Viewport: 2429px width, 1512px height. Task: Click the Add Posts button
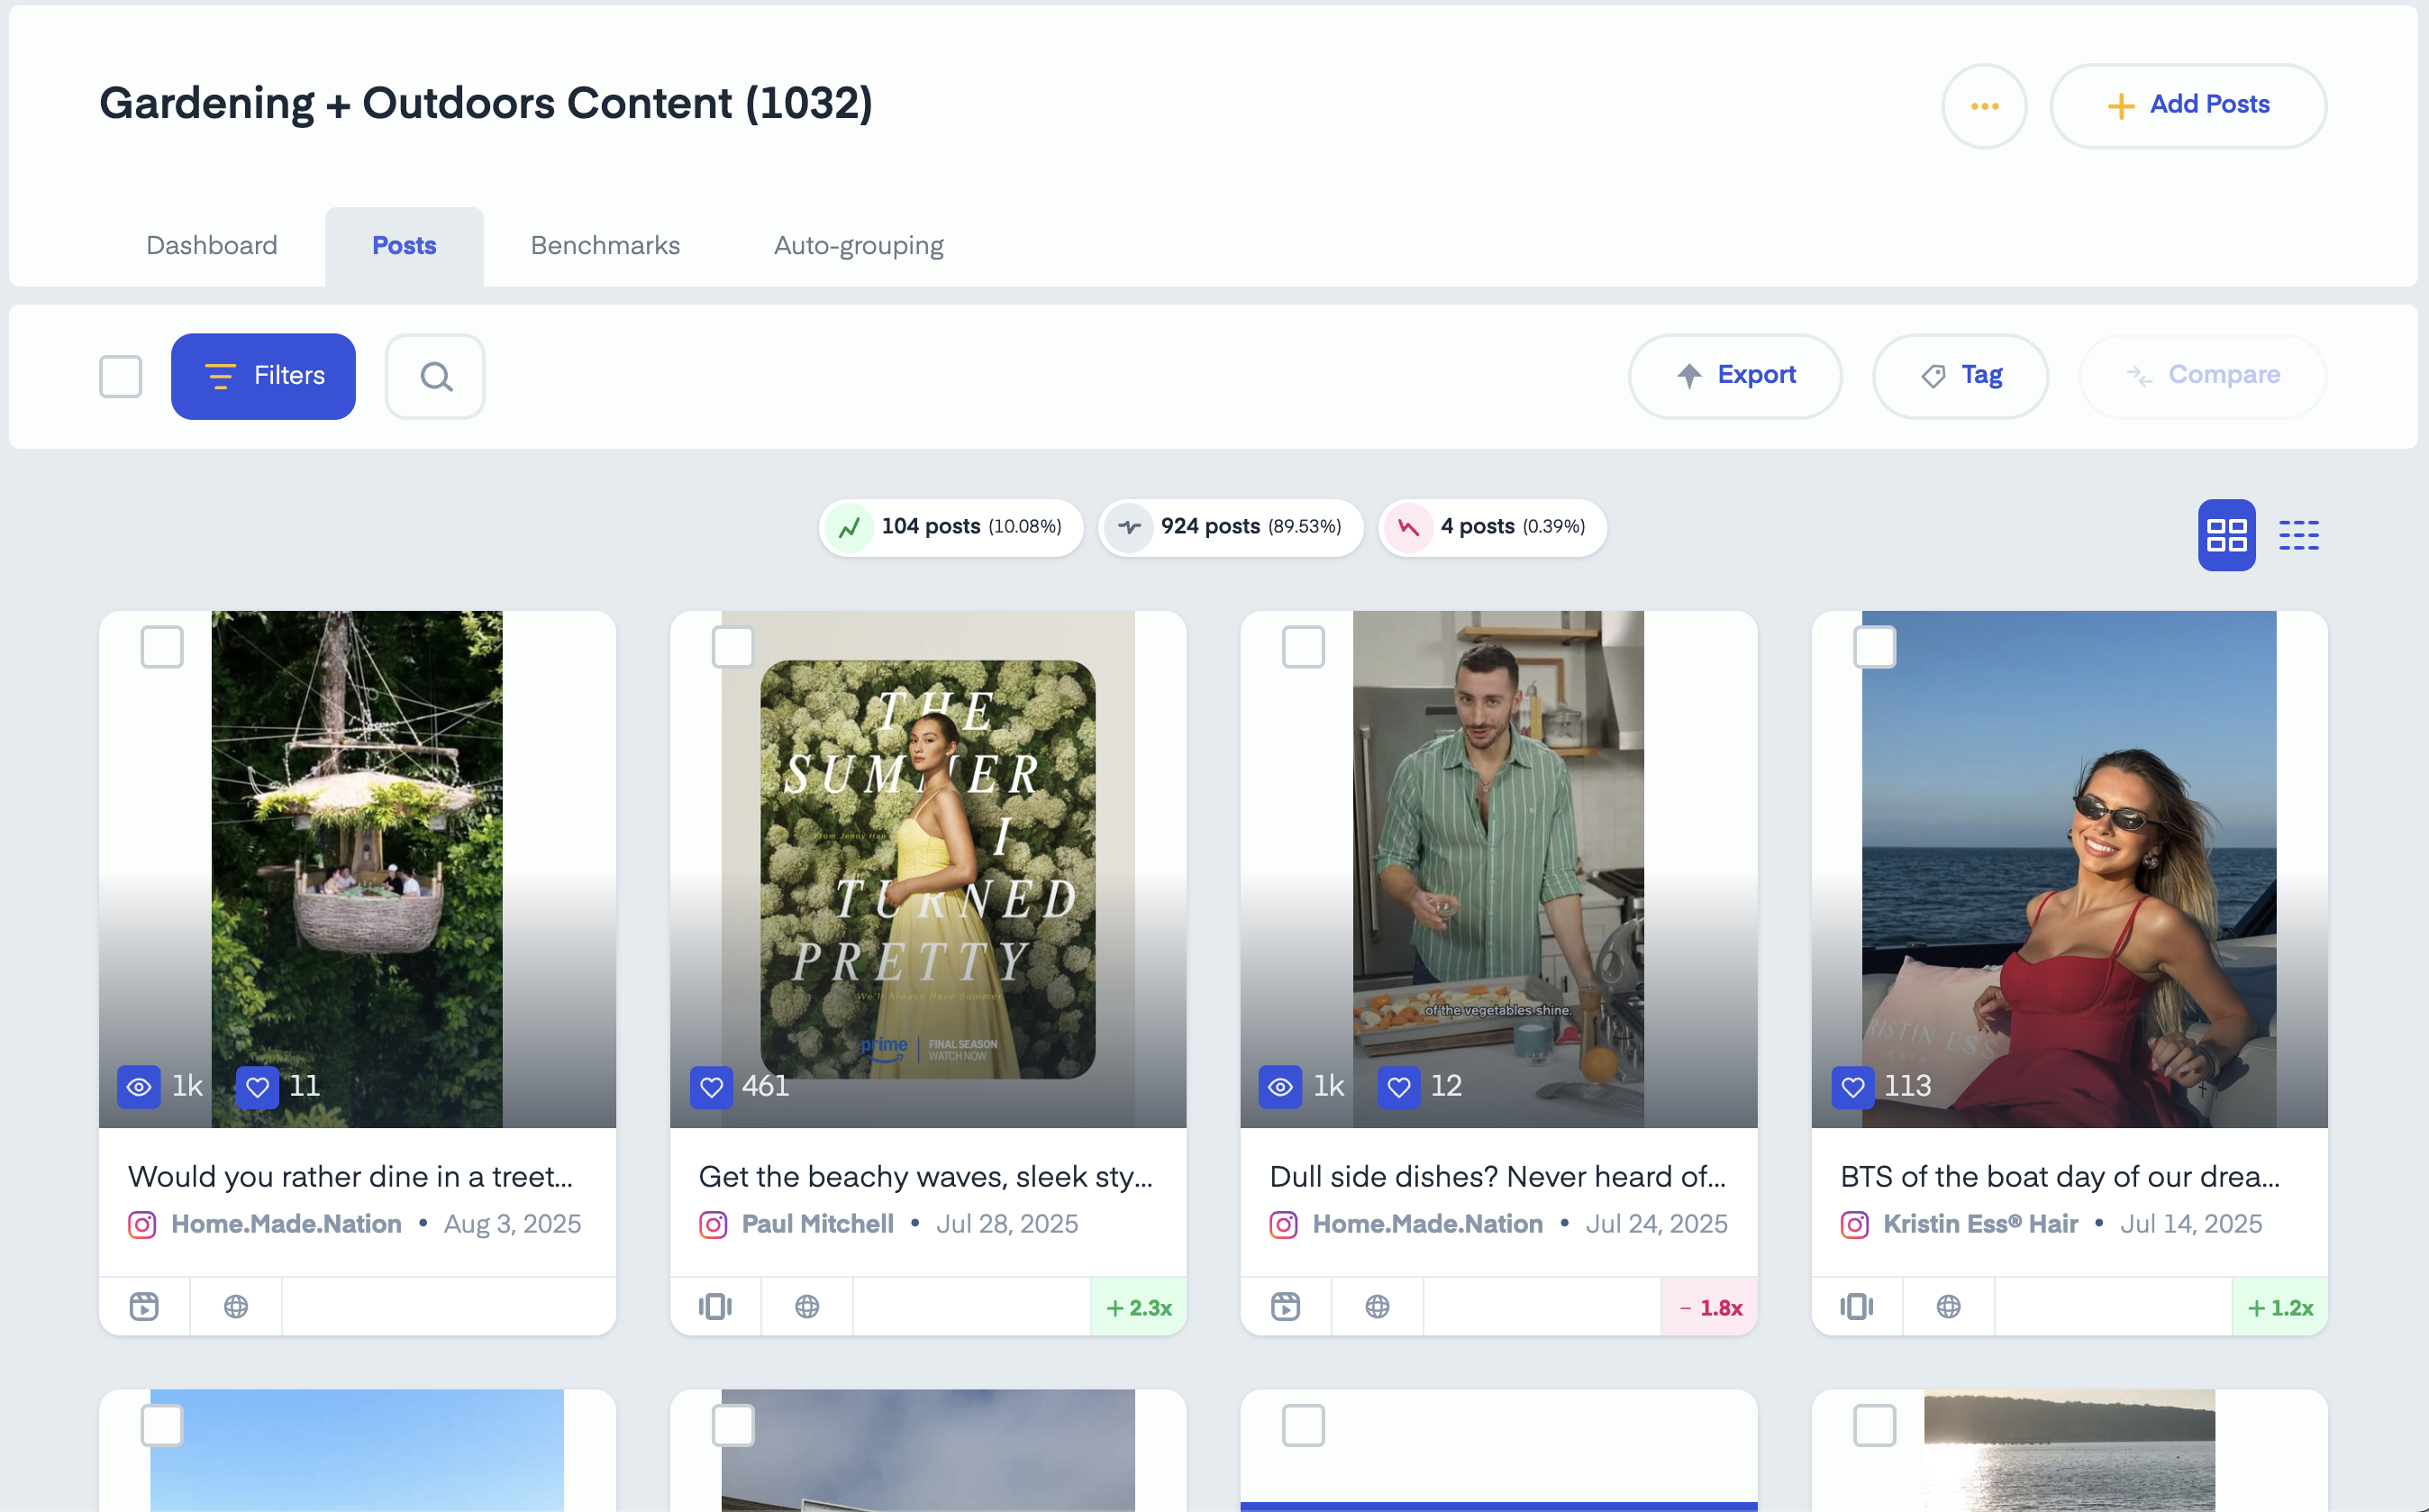tap(2188, 106)
